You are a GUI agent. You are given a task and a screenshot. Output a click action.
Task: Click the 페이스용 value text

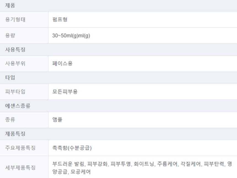[x=63, y=64]
